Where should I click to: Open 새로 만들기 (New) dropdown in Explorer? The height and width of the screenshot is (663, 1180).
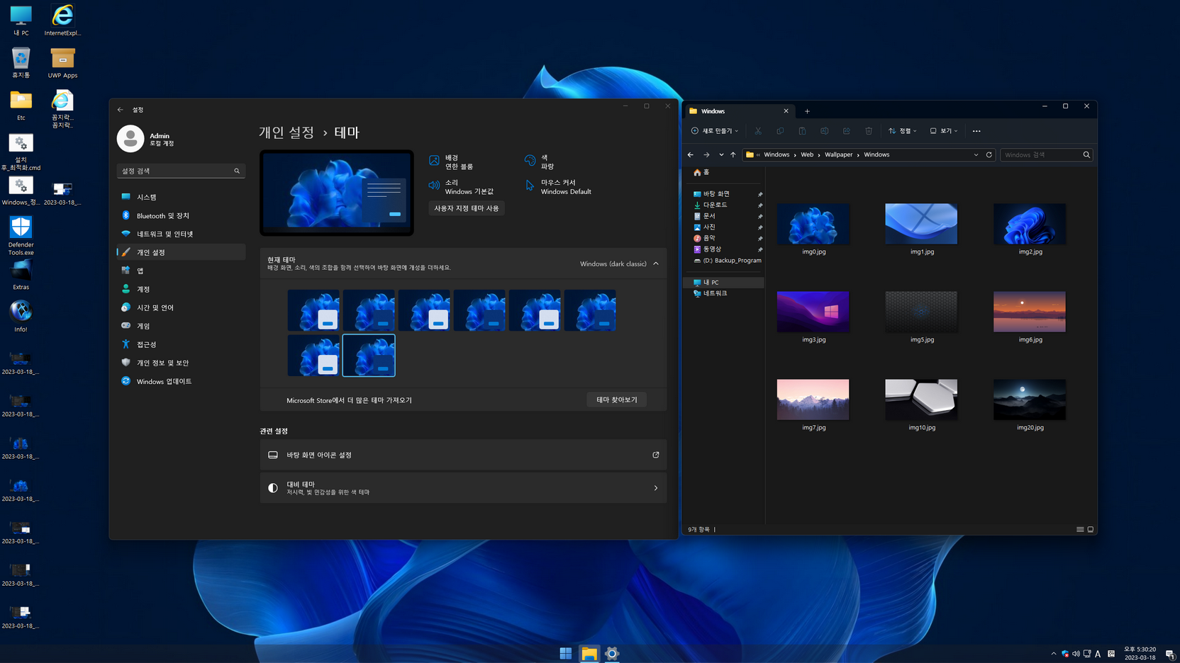(x=715, y=131)
